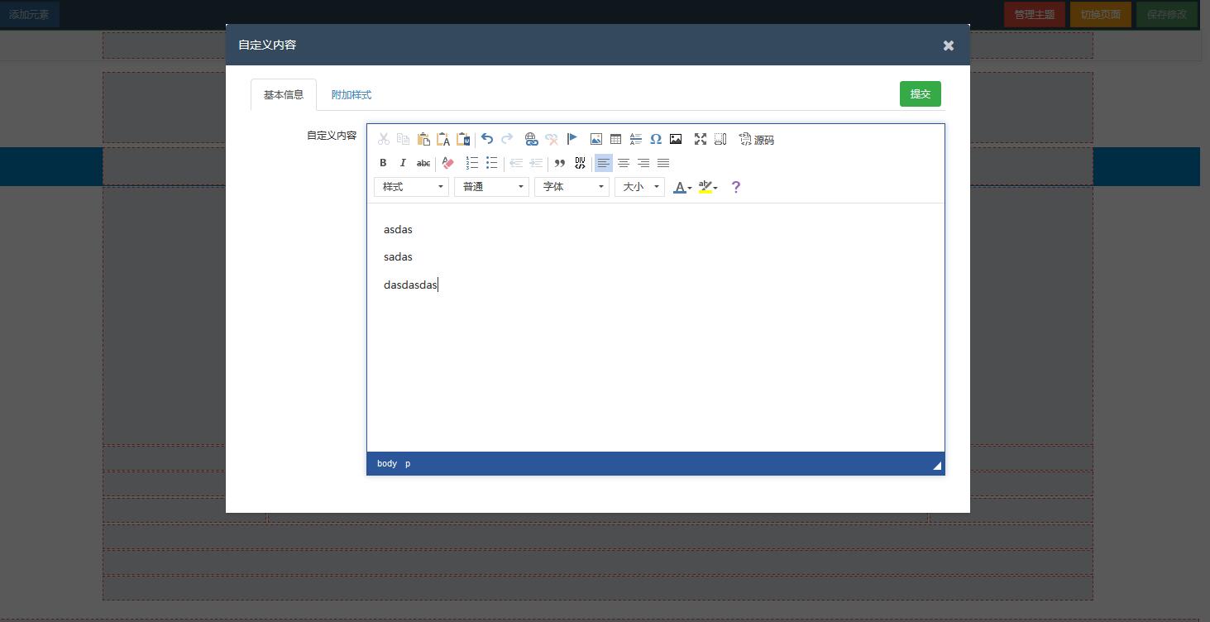Remove formatting with eraser icon
The image size is (1210, 622).
point(447,163)
